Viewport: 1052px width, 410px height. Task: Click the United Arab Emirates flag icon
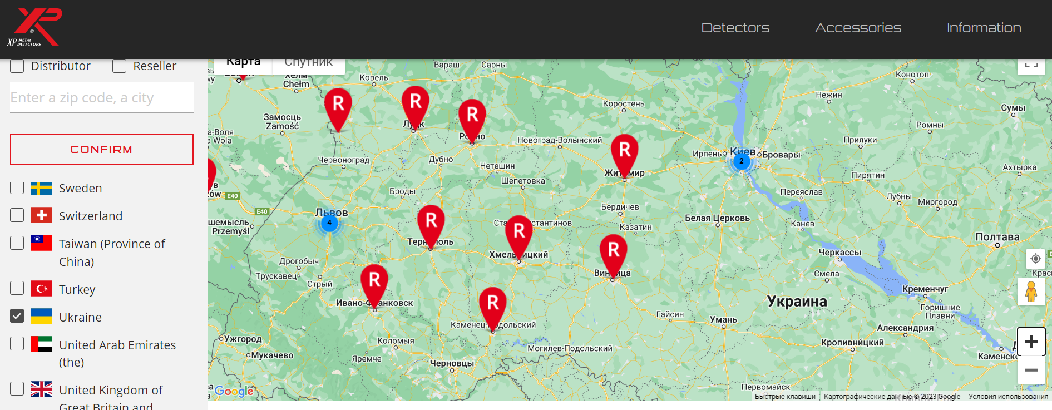tap(42, 344)
